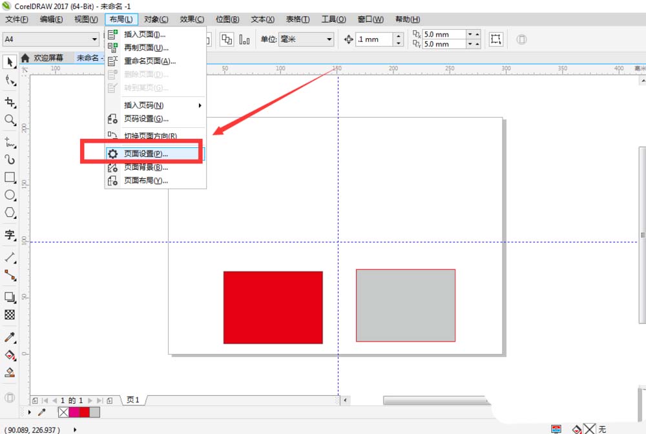Viewport: 646px width, 434px height.
Task: Select the Polygon tool
Action: (x=10, y=212)
